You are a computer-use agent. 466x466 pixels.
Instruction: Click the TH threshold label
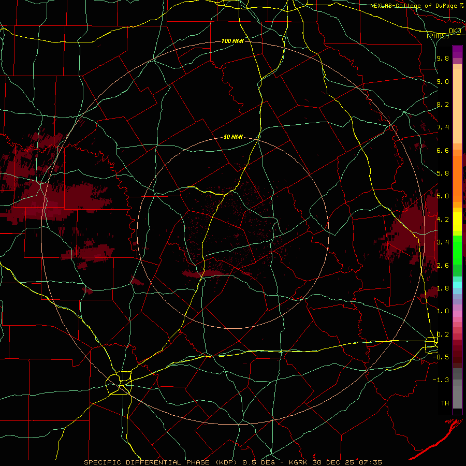pos(445,403)
